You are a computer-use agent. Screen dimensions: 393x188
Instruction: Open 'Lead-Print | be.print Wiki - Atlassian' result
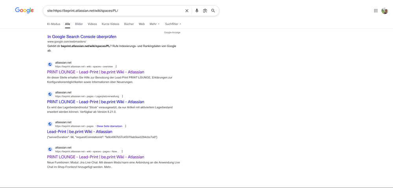click(79, 131)
